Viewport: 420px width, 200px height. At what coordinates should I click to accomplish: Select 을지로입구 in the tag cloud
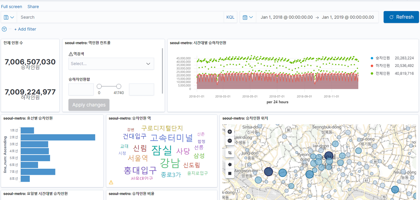(198, 173)
